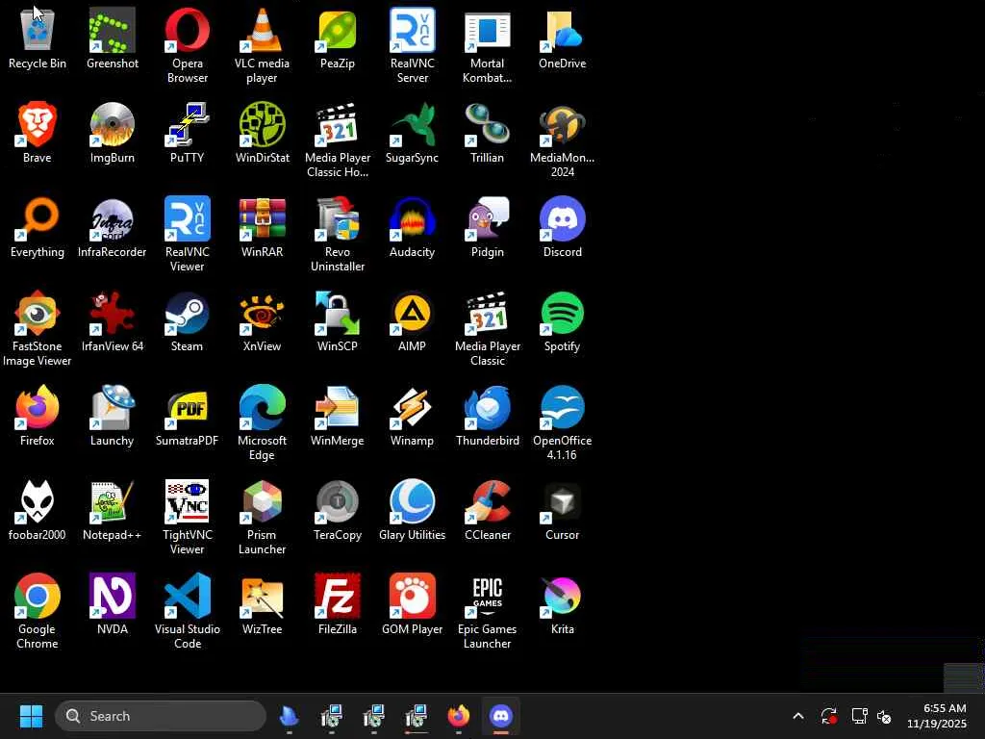The width and height of the screenshot is (985, 739).
Task: Click the OpenOffice 4.1.16 shortcut
Action: 562,407
